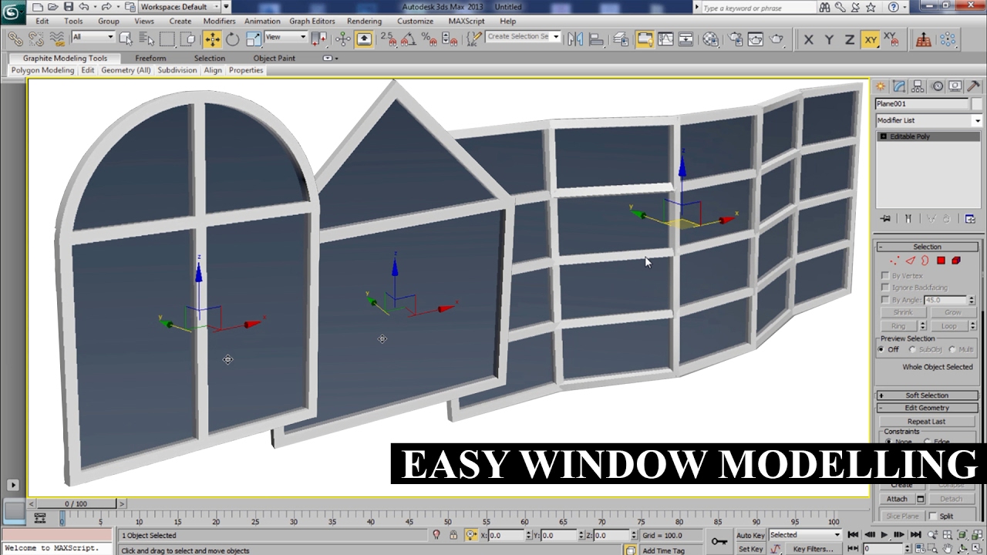Open the MAXScript menu
The image size is (987, 555).
pyautogui.click(x=467, y=21)
